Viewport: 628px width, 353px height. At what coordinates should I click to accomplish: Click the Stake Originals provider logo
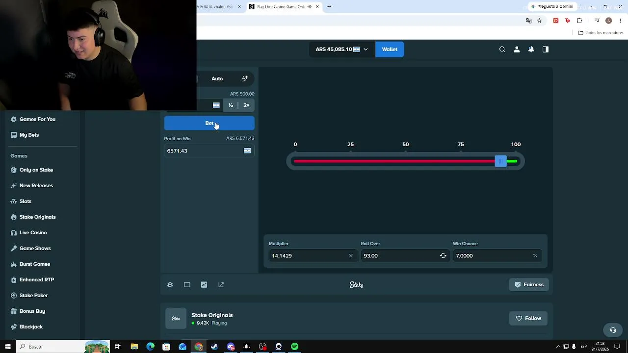click(x=176, y=319)
